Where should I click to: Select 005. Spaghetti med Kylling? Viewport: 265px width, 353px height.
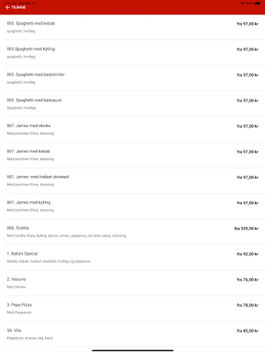click(x=31, y=49)
